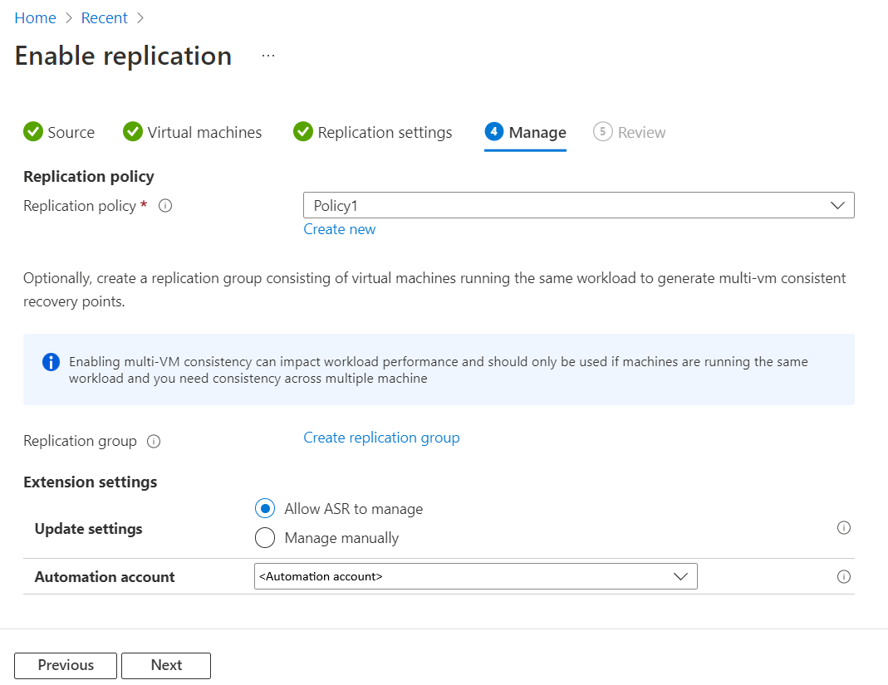This screenshot has height=685, width=888.
Task: Click green checkmark for Replication settings step
Action: (303, 131)
